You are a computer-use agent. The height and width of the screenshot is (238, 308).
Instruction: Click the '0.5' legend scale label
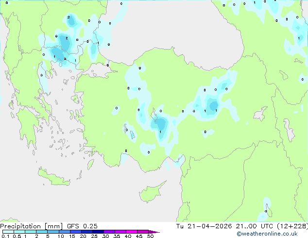[17, 236]
